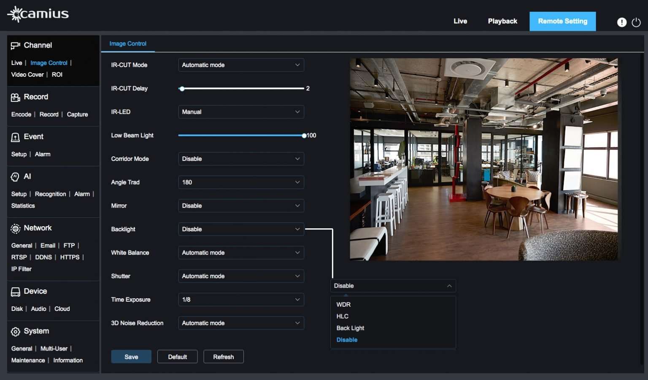648x380 pixels.
Task: Click the AI section icon
Action: 15,177
